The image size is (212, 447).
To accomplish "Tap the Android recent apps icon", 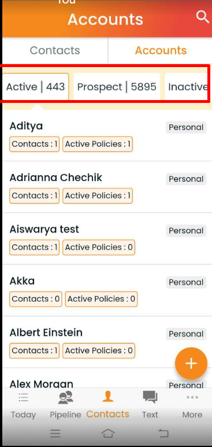I will click(55, 434).
